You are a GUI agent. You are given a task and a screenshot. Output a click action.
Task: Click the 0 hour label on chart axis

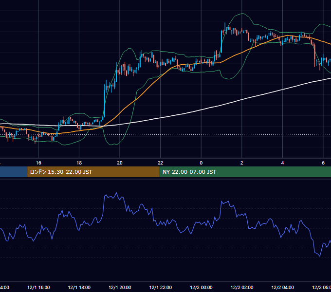tap(201, 163)
